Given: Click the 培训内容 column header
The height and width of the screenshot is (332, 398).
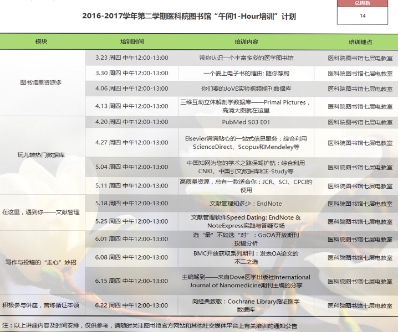Looking at the screenshot, I should [246, 42].
